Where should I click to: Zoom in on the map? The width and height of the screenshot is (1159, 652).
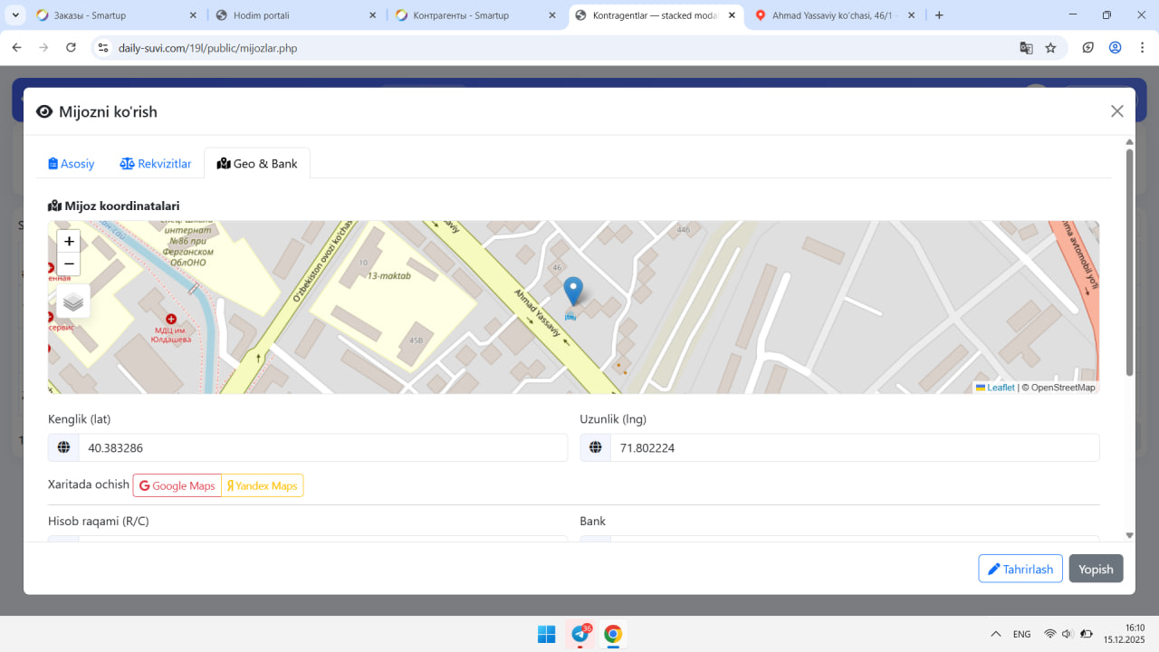pyautogui.click(x=69, y=242)
